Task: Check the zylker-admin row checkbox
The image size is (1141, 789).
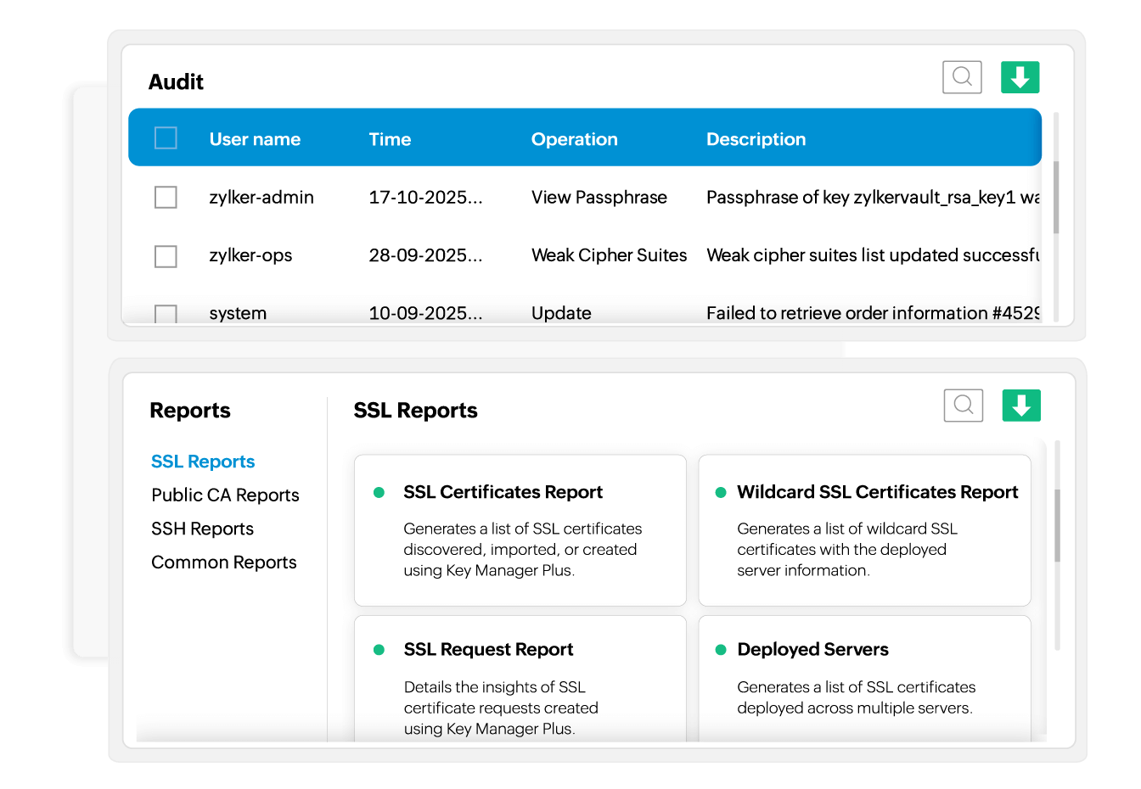Action: [x=166, y=198]
